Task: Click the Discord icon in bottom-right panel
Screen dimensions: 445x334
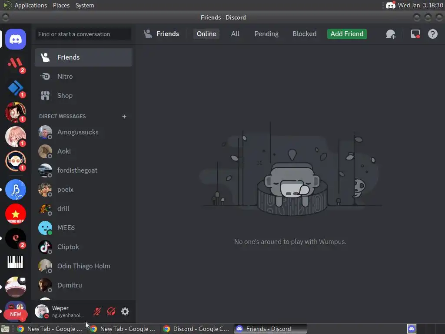Action: [x=412, y=329]
